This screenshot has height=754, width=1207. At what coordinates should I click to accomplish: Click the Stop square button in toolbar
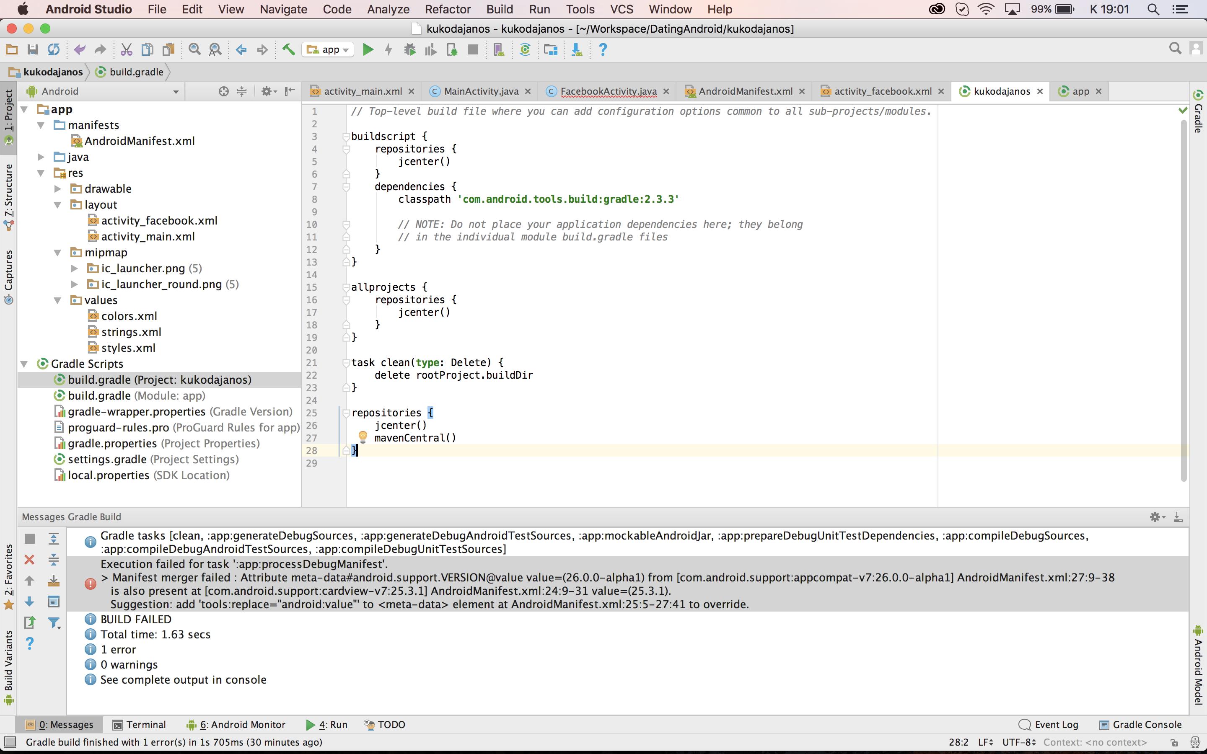point(473,49)
